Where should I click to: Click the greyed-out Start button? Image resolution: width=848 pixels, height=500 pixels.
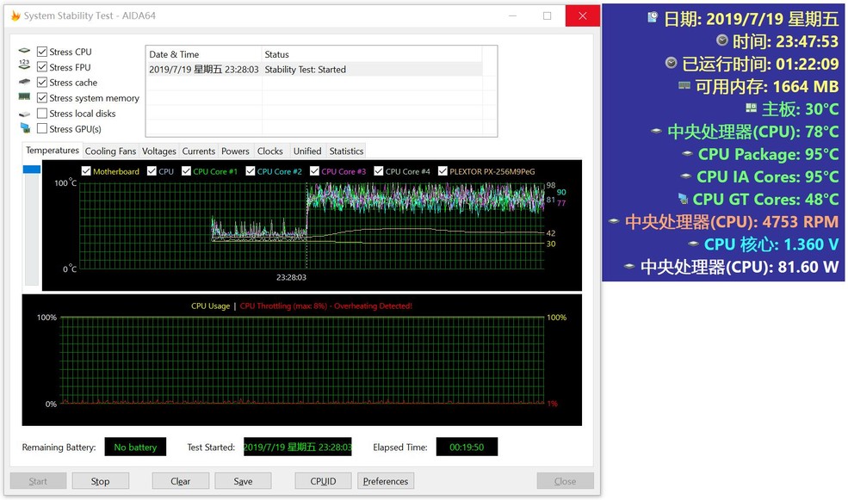pos(38,480)
